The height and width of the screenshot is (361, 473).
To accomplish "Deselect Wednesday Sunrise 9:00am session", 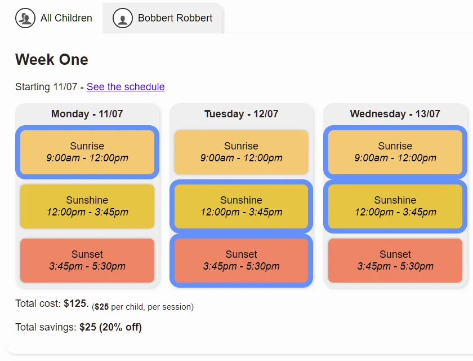I will coord(395,152).
